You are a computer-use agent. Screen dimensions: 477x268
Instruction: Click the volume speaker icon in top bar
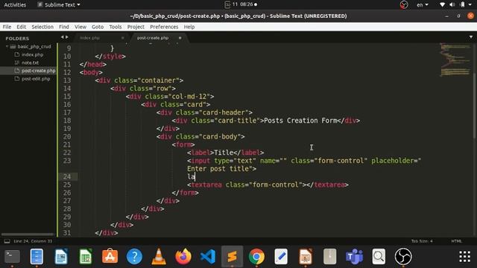[x=452, y=4]
